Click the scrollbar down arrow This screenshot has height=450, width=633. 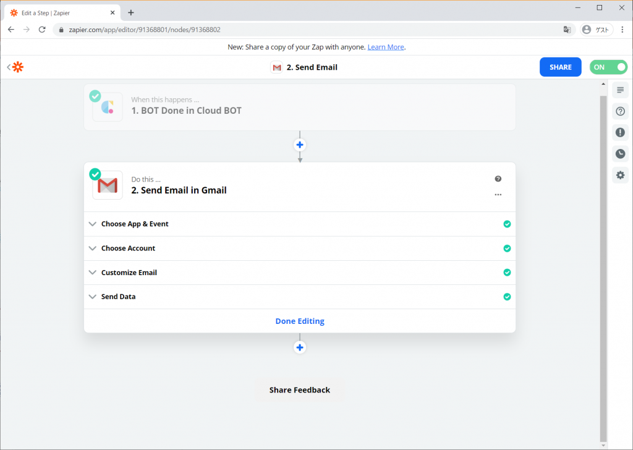[x=603, y=446]
